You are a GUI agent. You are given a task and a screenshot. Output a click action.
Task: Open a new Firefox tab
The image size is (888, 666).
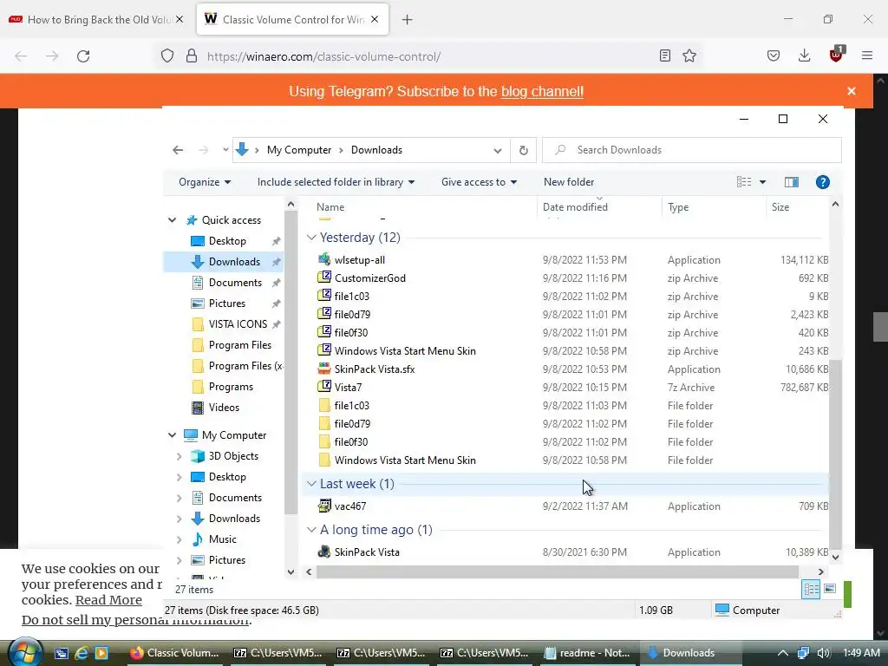[x=408, y=20]
